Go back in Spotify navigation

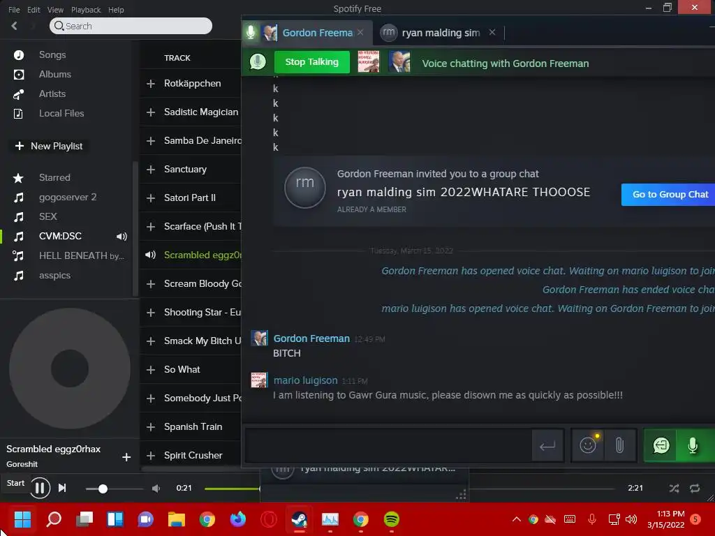(14, 26)
